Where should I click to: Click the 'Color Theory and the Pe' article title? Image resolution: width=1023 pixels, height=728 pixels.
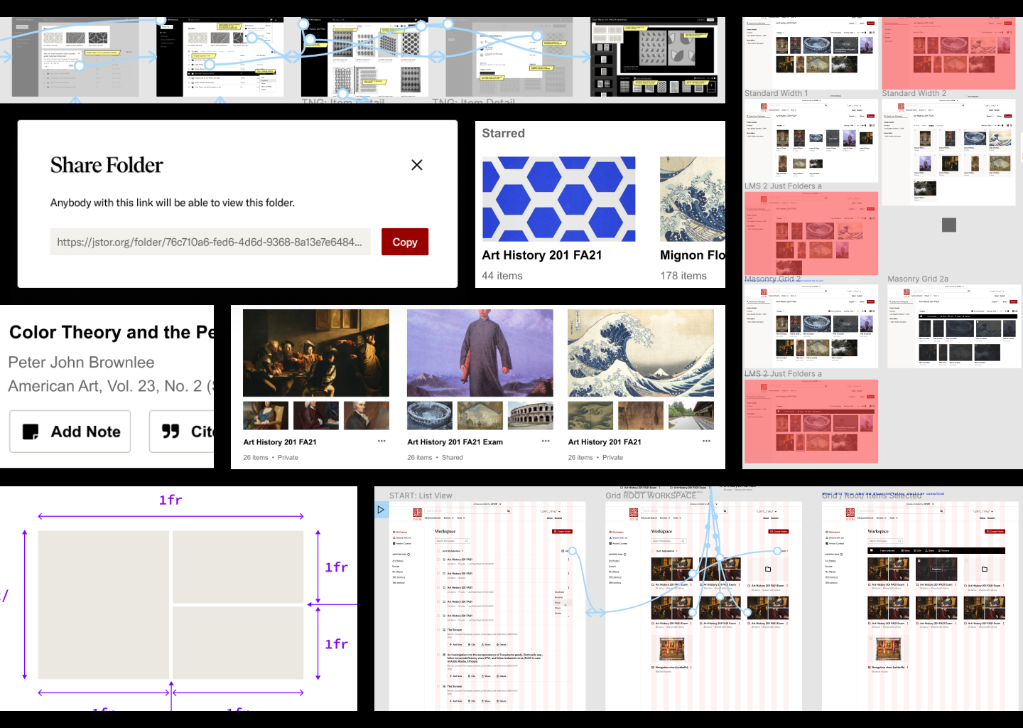[x=112, y=332]
